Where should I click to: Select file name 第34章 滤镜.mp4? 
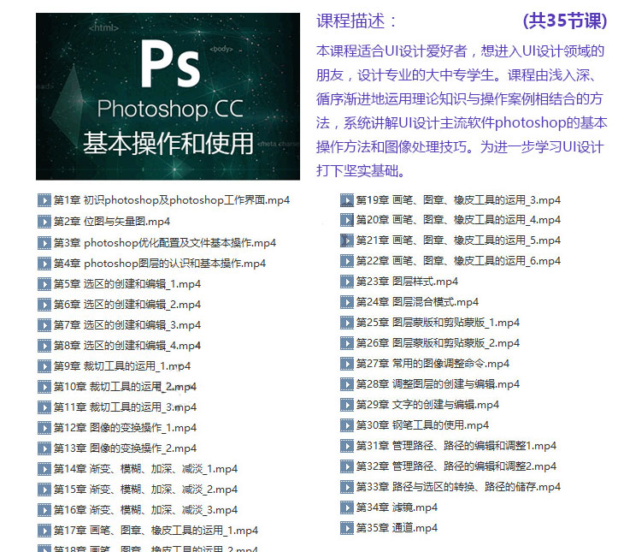[x=397, y=507]
